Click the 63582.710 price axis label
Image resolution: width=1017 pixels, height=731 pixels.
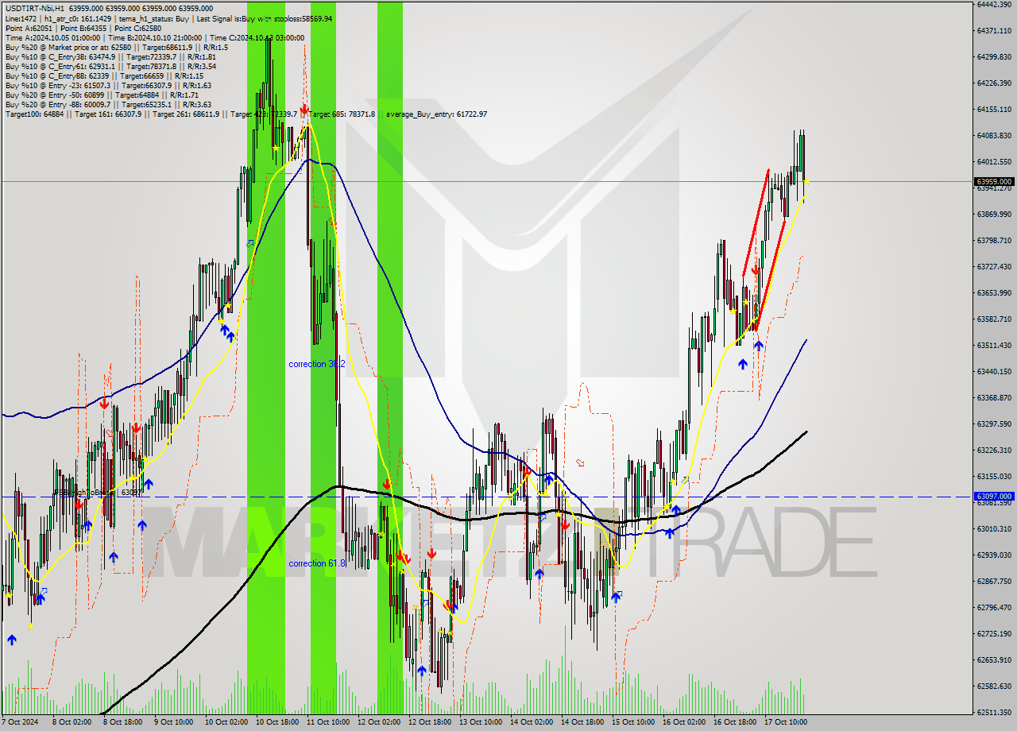point(994,319)
